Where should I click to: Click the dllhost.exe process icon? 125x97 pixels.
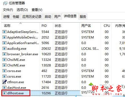tap(5, 93)
